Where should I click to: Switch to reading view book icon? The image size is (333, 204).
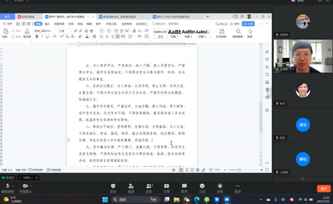(192, 170)
